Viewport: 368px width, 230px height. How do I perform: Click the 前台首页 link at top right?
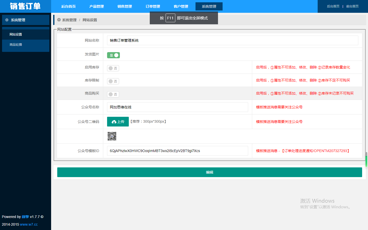coord(352,6)
